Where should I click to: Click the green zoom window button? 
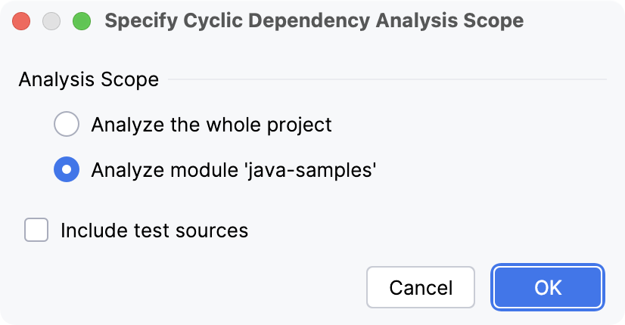click(x=80, y=20)
